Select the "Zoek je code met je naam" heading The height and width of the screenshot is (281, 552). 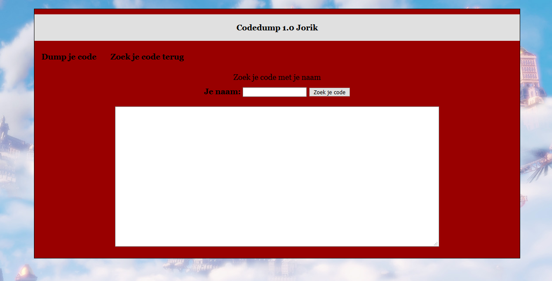(x=277, y=77)
